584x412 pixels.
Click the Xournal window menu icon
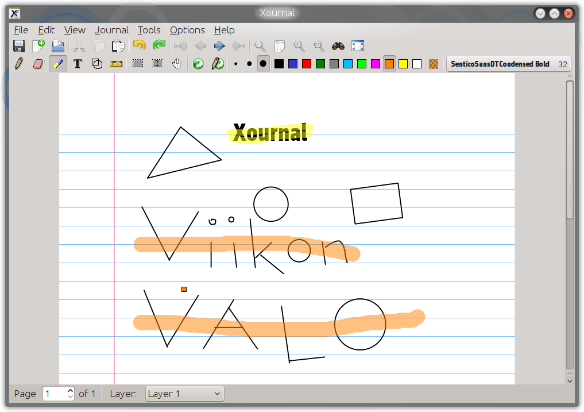pyautogui.click(x=14, y=13)
